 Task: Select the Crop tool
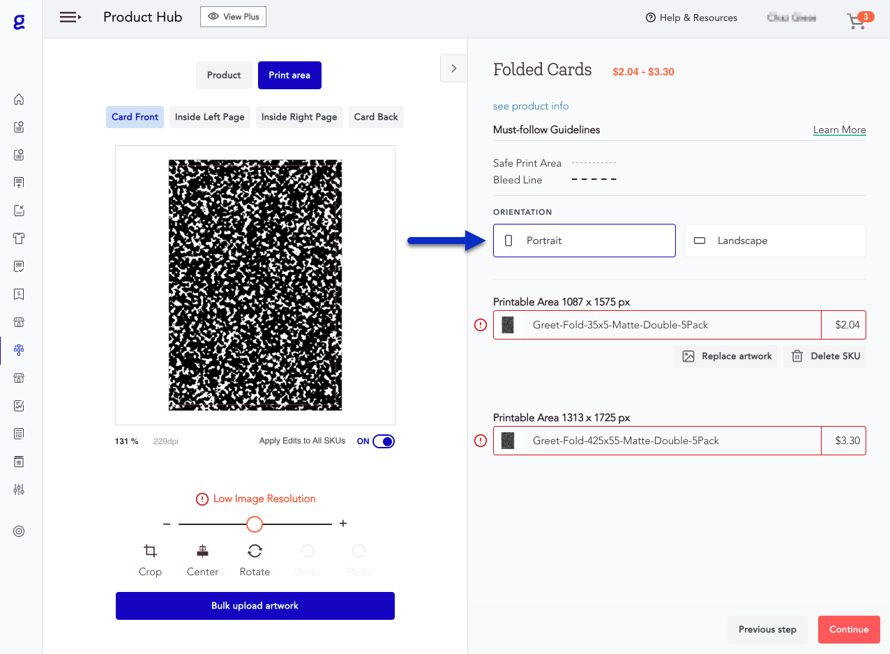[150, 558]
